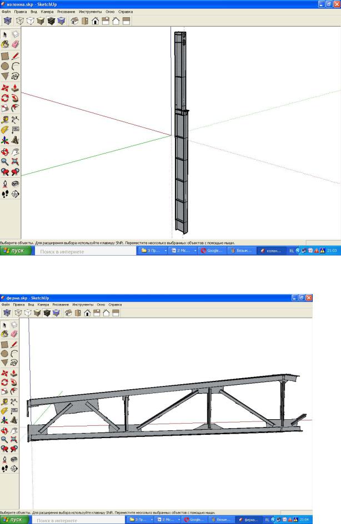Image resolution: width=341 pixels, height=524 pixels.
Task: Click Zoom Extents in колонна.skp window
Action: (x=15, y=162)
